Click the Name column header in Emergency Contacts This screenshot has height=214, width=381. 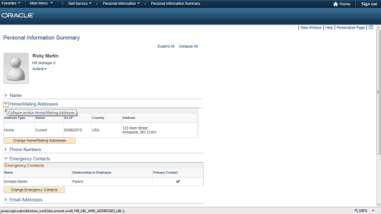point(8,172)
